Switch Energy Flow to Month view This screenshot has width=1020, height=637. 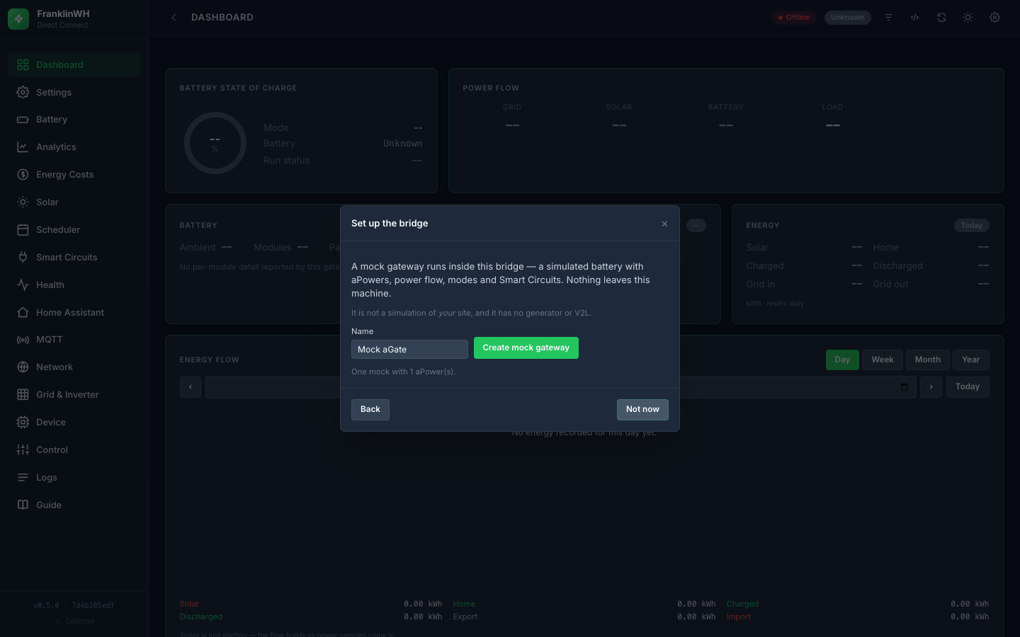coord(928,360)
